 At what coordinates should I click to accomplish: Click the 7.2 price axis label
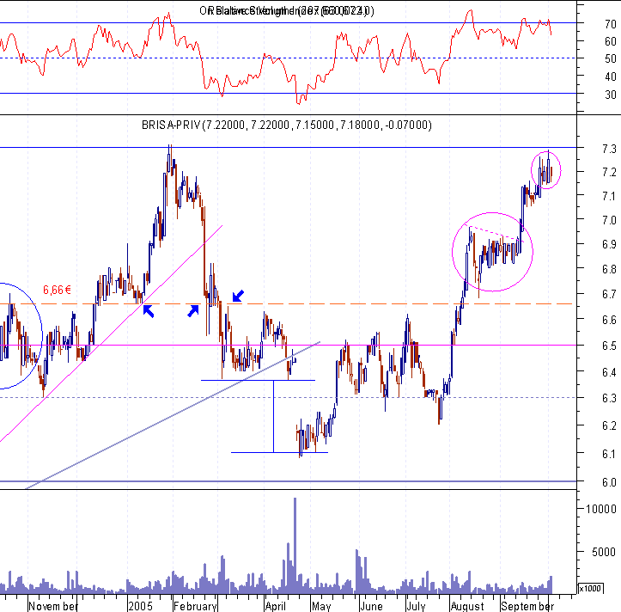point(609,173)
